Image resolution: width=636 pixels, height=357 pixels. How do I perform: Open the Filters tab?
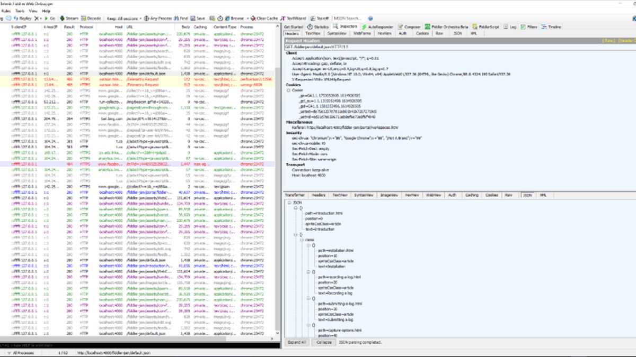(530, 26)
